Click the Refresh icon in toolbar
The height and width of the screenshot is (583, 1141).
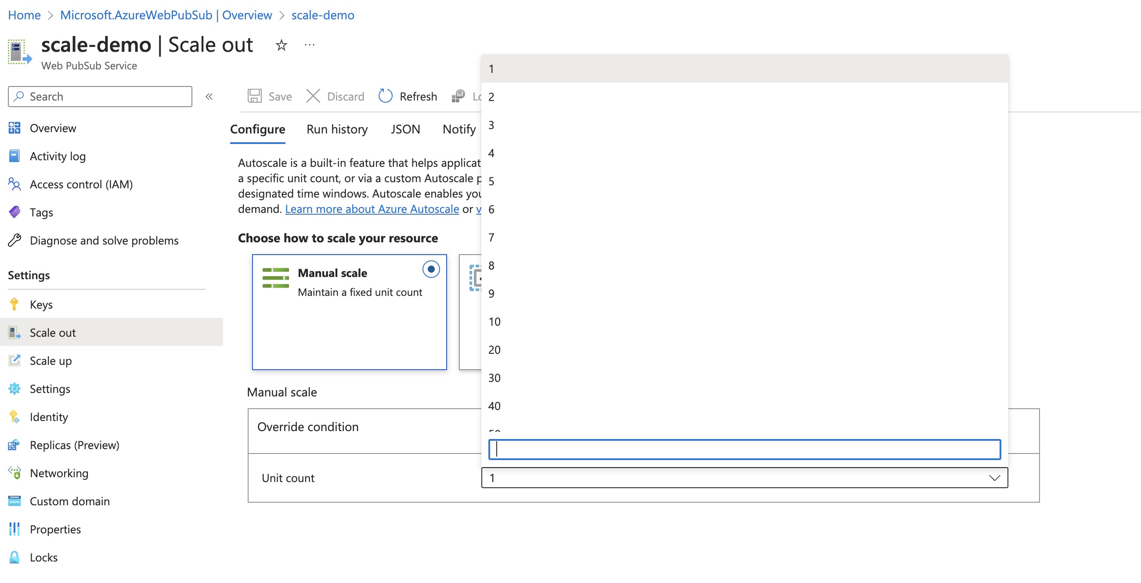pos(385,95)
